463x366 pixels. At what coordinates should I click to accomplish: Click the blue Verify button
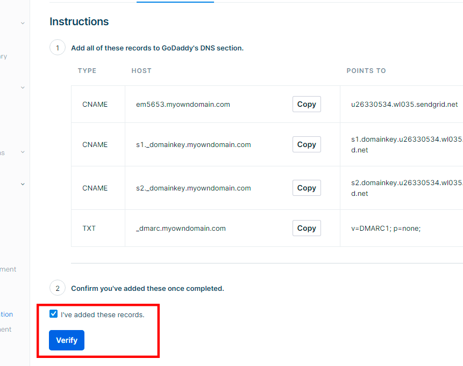(x=67, y=340)
